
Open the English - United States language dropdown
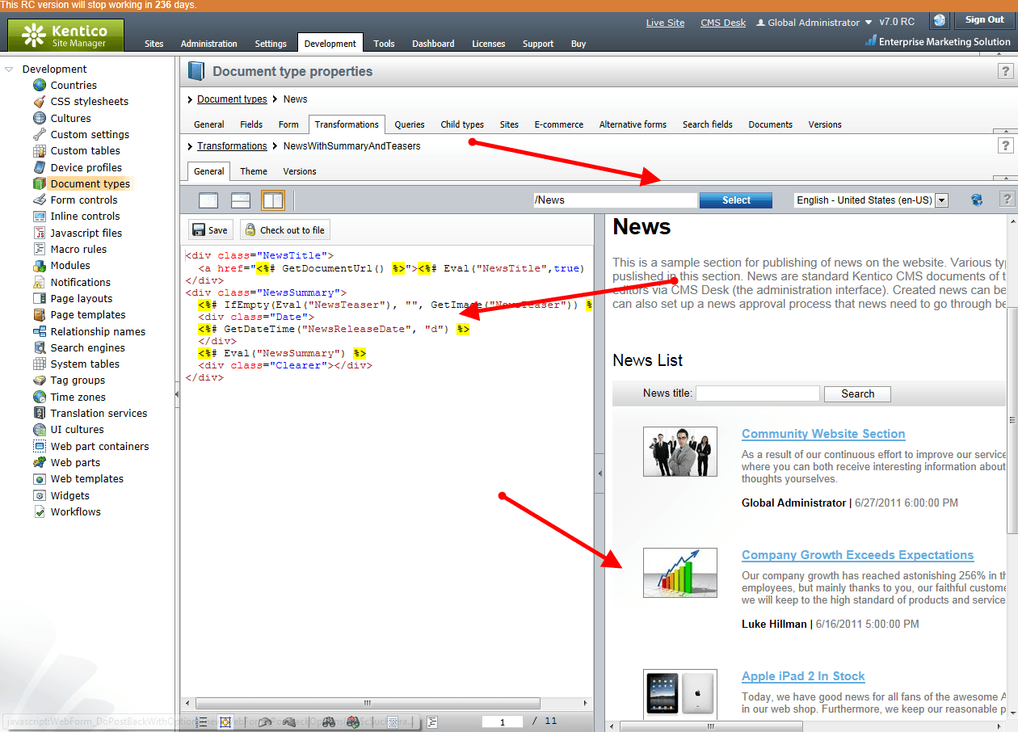click(x=941, y=200)
